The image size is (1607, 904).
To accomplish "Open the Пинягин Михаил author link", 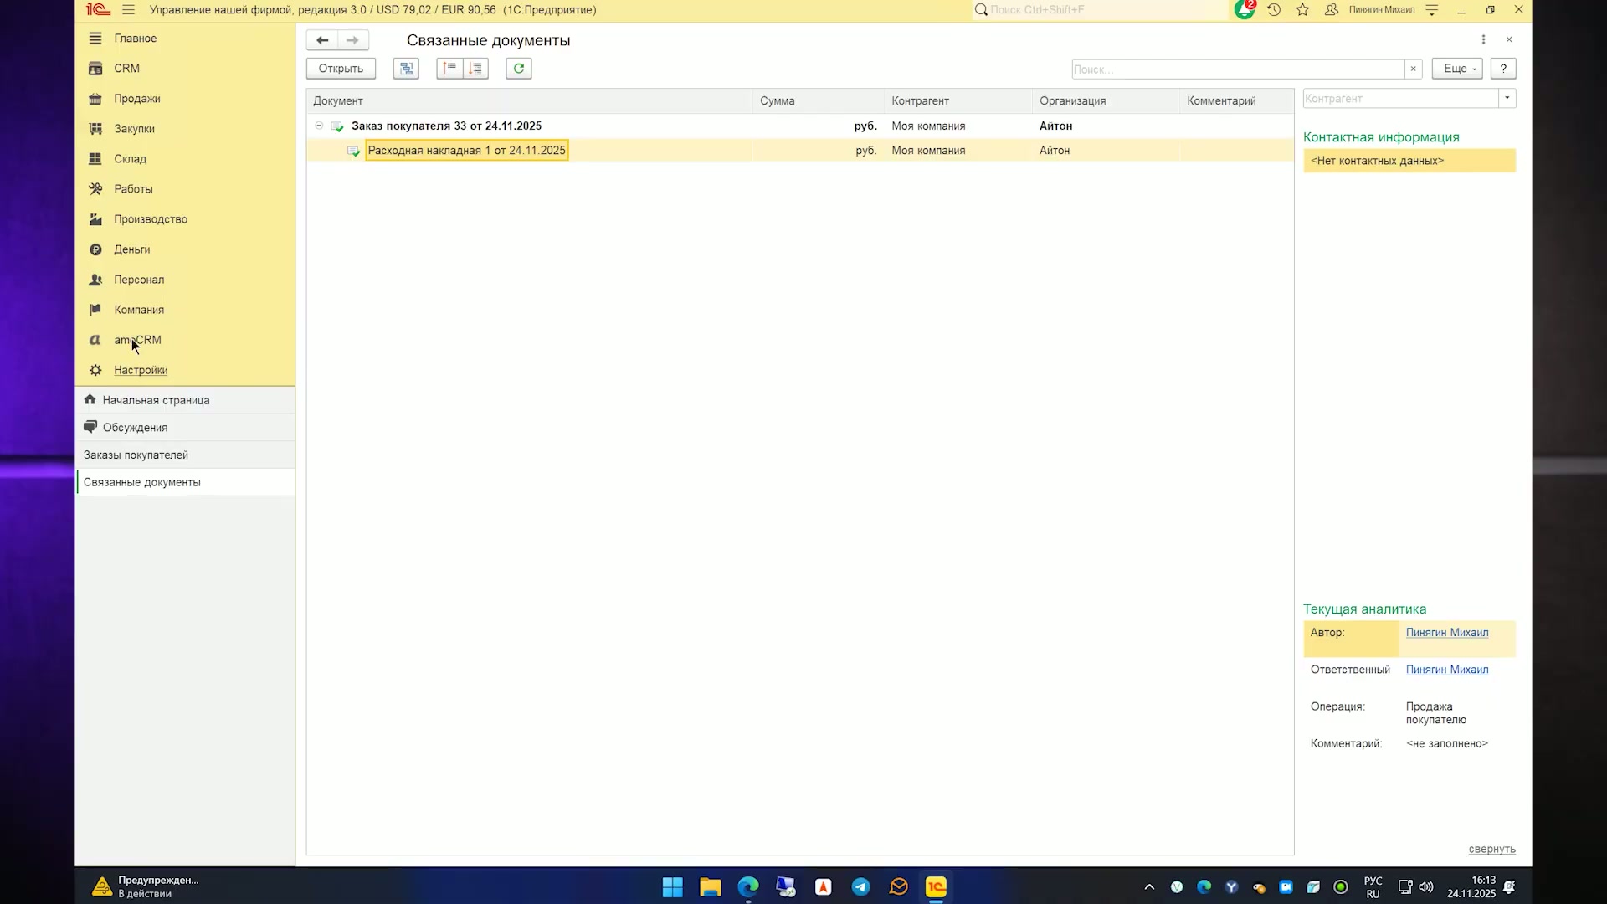I will 1447,633.
